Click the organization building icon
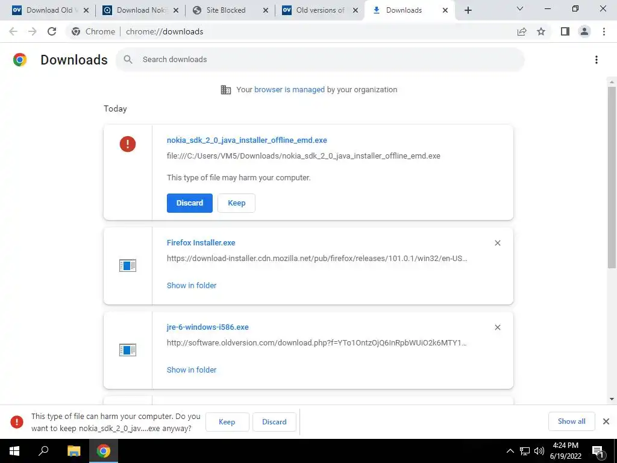The width and height of the screenshot is (617, 463). click(x=226, y=90)
